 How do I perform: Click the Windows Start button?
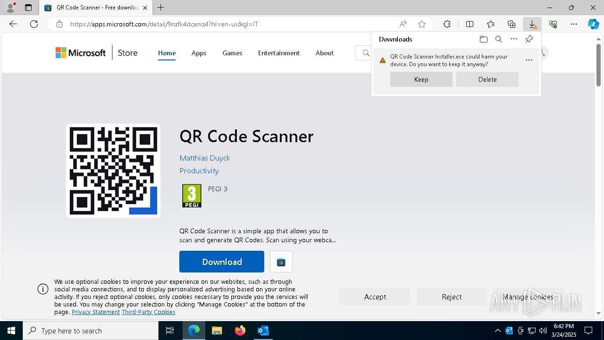(11, 331)
